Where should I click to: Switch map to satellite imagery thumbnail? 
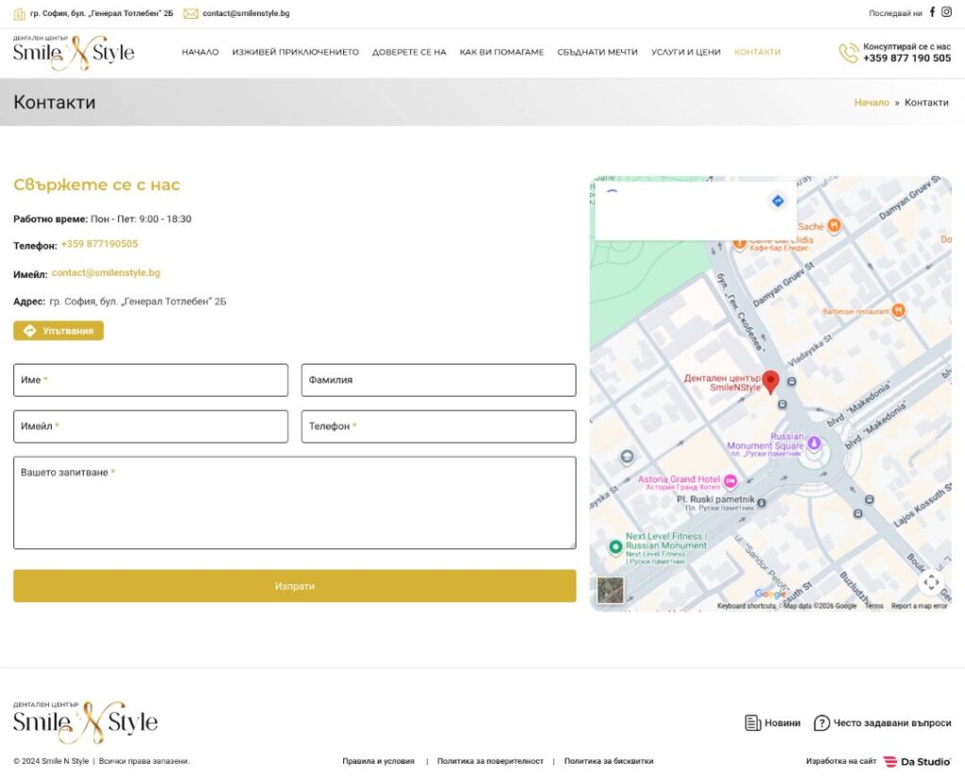(611, 590)
